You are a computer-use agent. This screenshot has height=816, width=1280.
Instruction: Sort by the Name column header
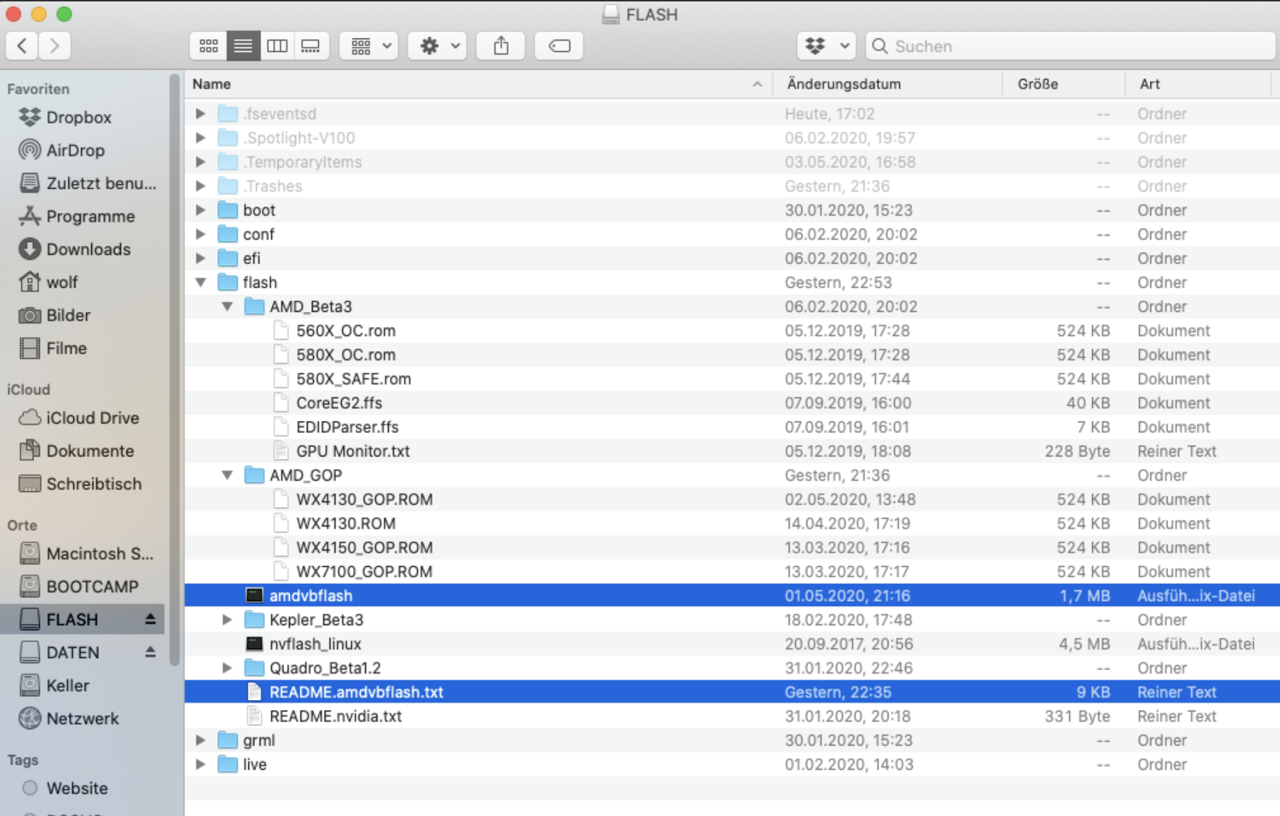[478, 84]
